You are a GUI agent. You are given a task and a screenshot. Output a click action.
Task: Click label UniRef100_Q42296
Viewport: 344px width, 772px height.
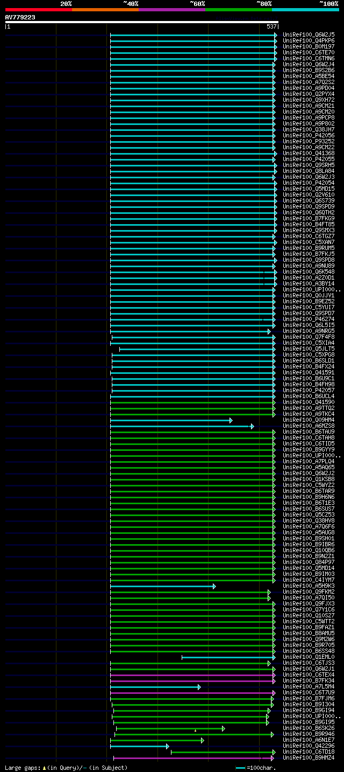[x=309, y=746]
